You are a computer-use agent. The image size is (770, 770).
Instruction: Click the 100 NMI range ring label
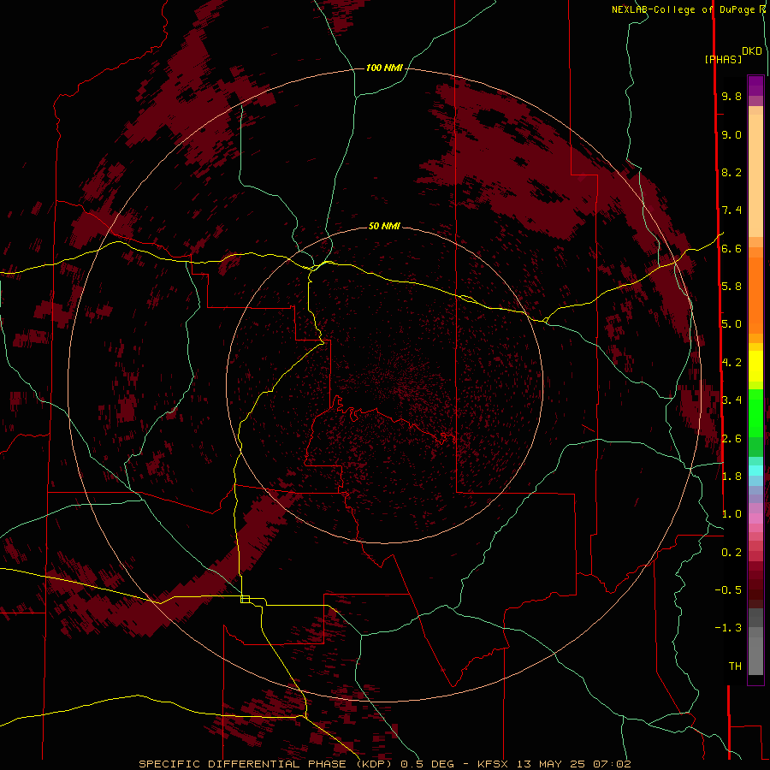[x=384, y=68]
